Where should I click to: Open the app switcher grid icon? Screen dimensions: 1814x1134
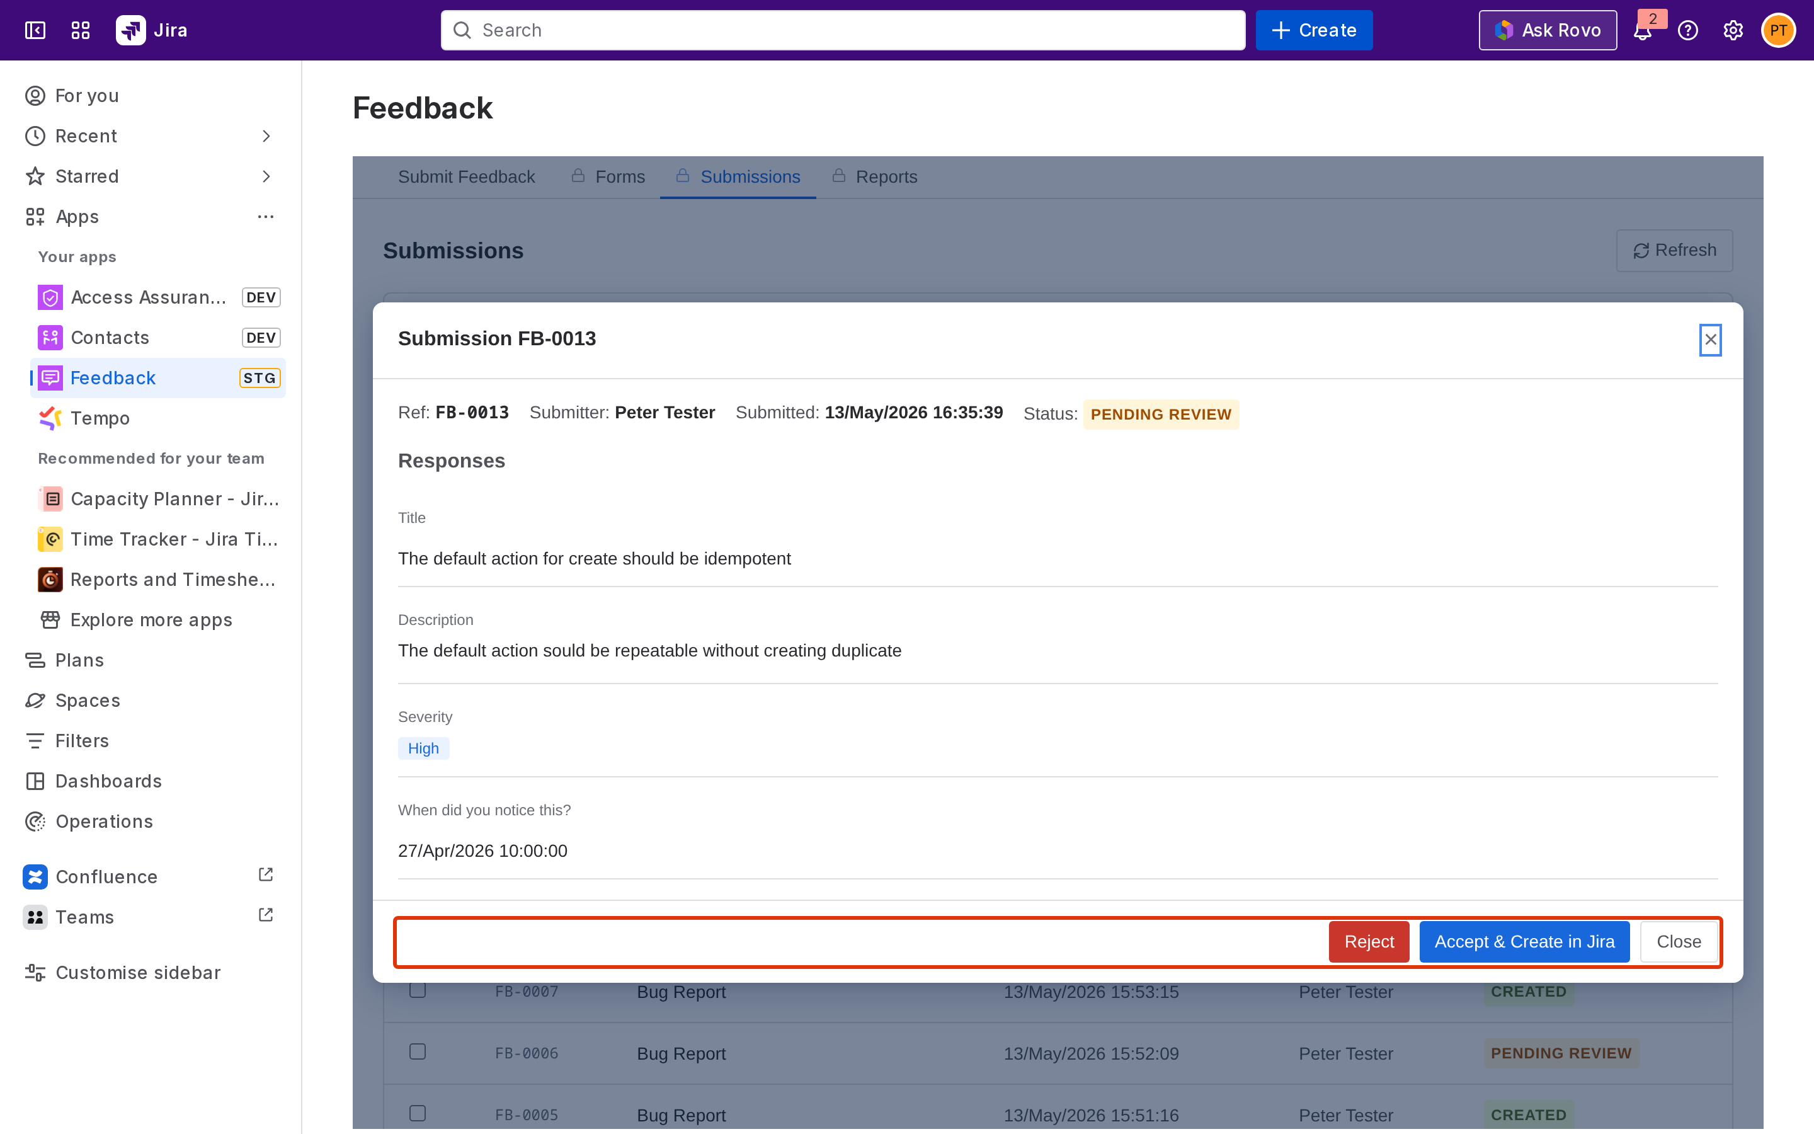(80, 30)
